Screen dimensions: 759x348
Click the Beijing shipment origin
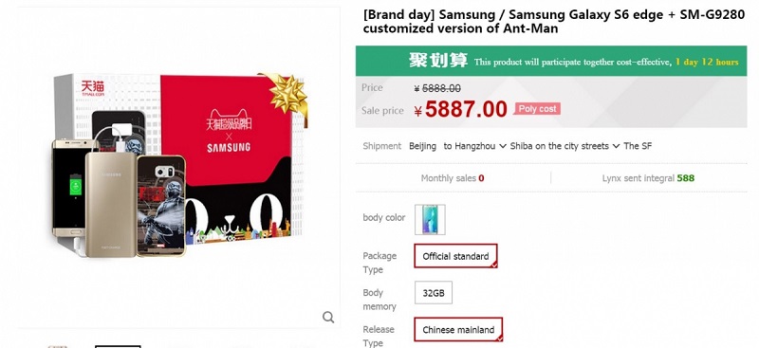[422, 146]
